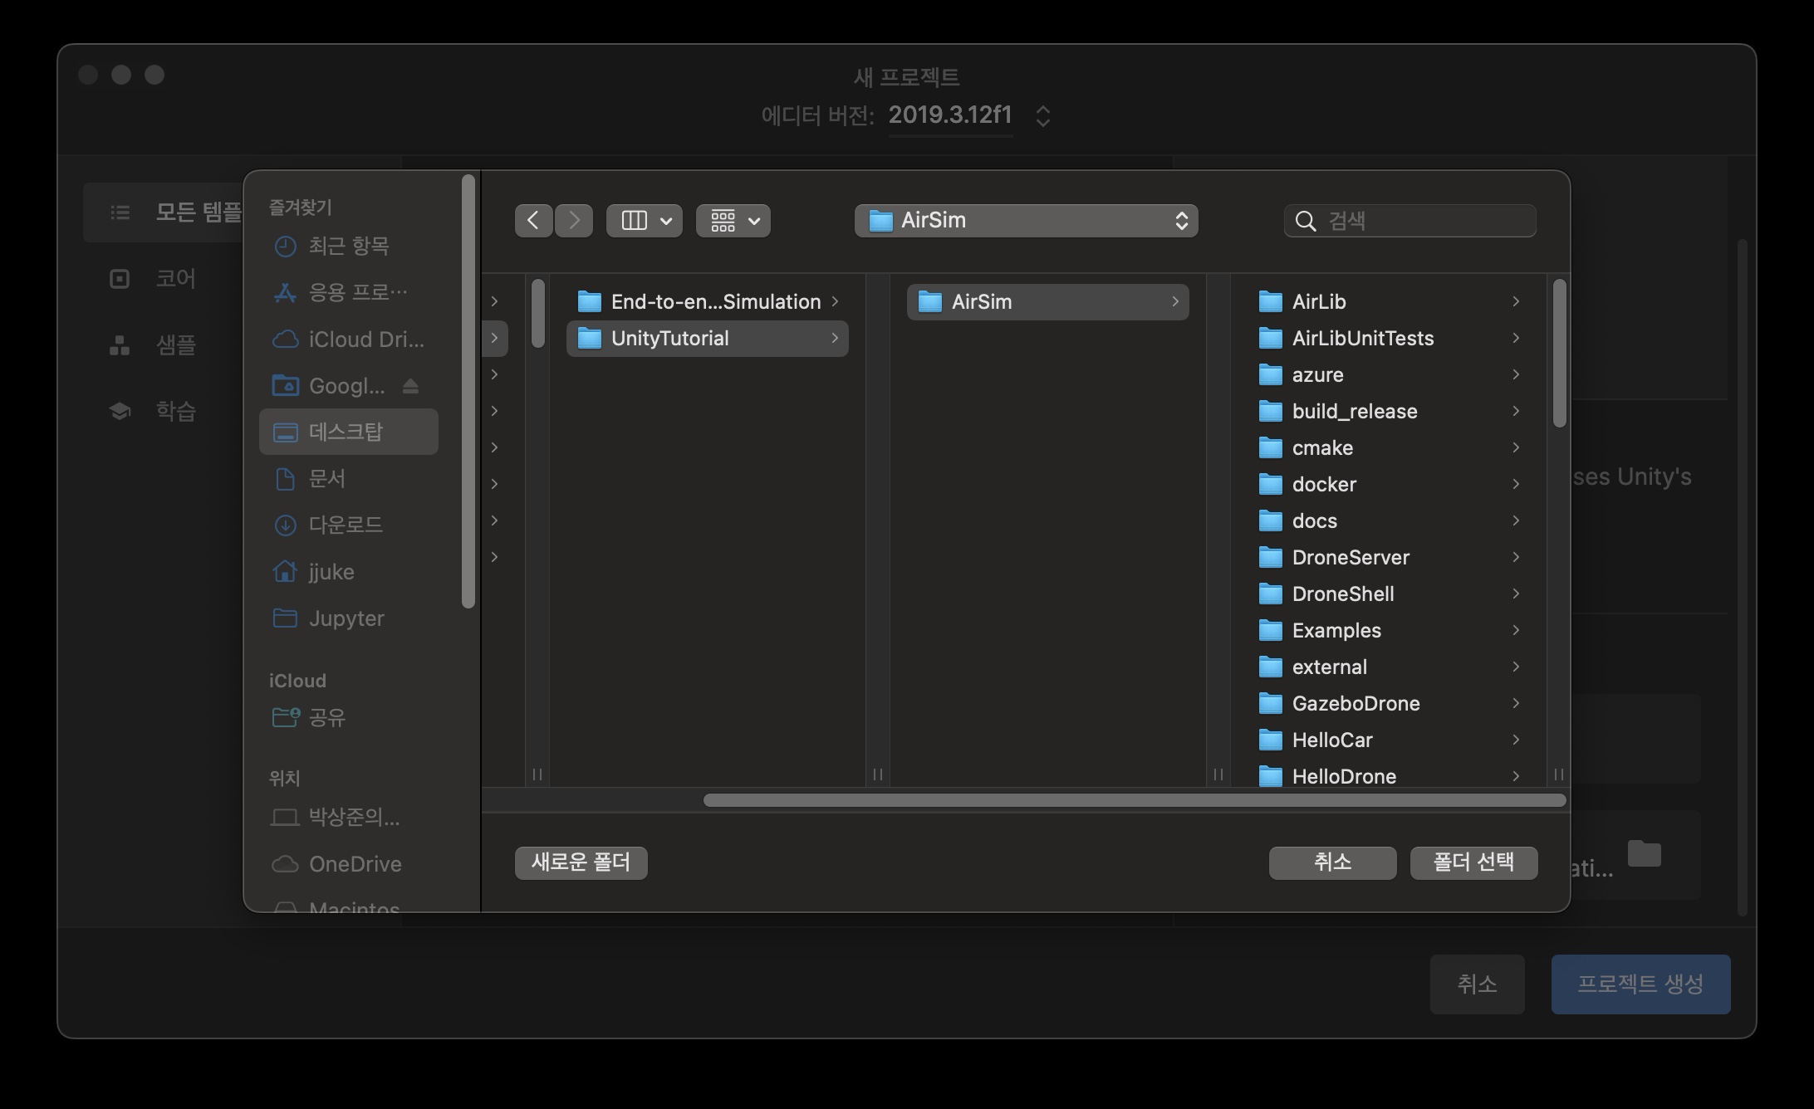Click 새로운 폴더 to create a folder
Viewport: 1814px width, 1109px height.
click(x=581, y=863)
